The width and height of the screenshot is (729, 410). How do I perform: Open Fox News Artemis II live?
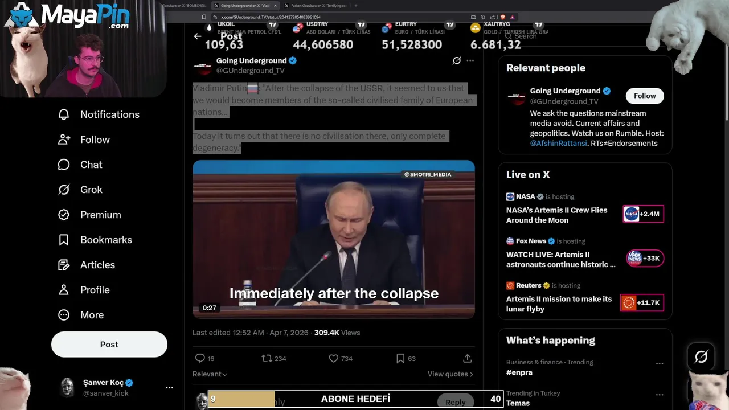(560, 259)
